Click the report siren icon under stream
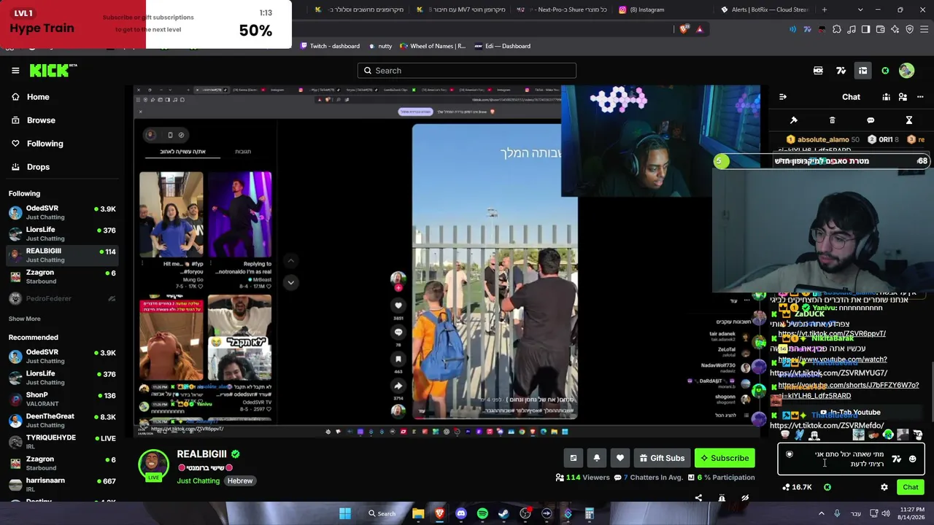 coord(722,498)
